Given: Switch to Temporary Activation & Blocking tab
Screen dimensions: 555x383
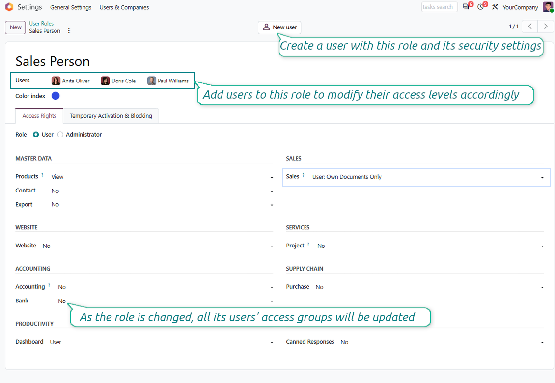Looking at the screenshot, I should coord(111,116).
